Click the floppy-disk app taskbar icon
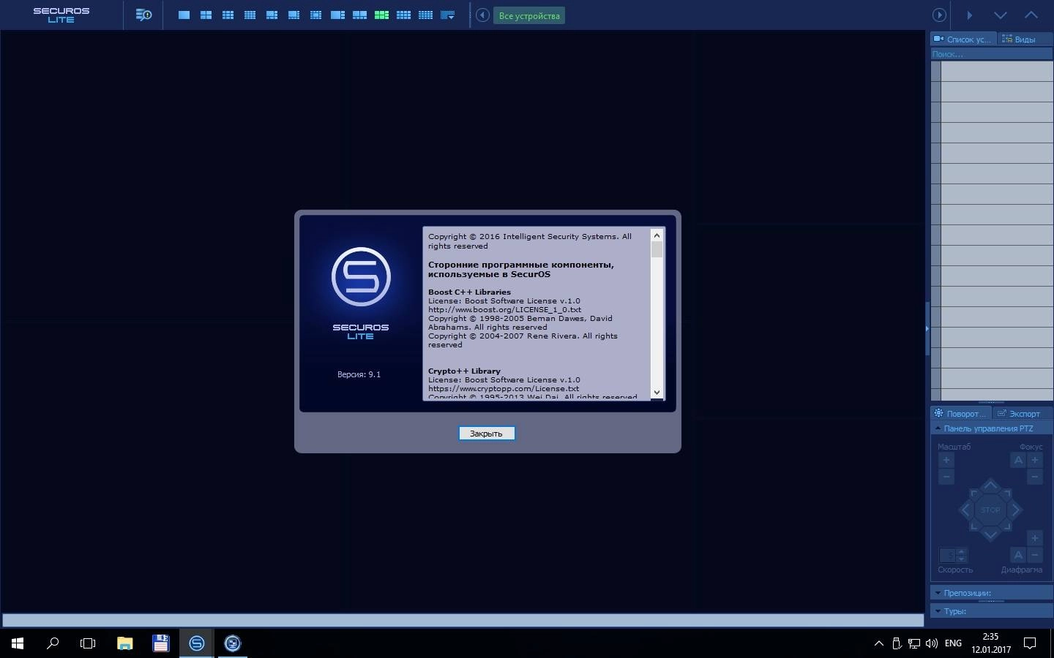The image size is (1054, 658). click(160, 643)
